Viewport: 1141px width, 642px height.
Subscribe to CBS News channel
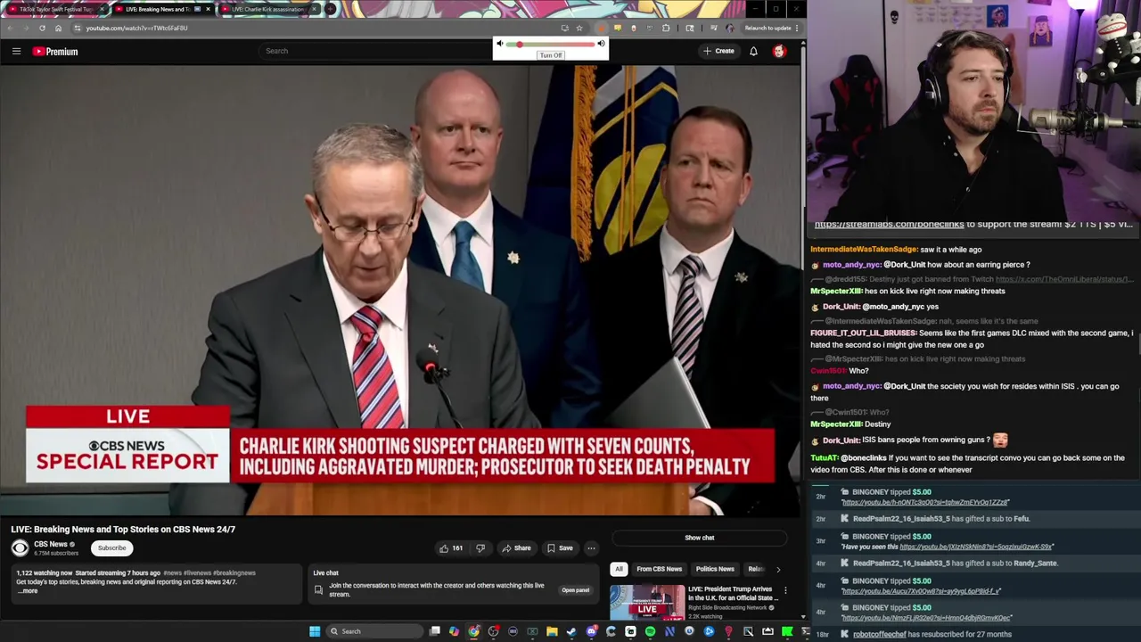[112, 547]
